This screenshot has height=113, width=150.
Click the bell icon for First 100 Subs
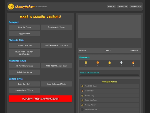82,86
